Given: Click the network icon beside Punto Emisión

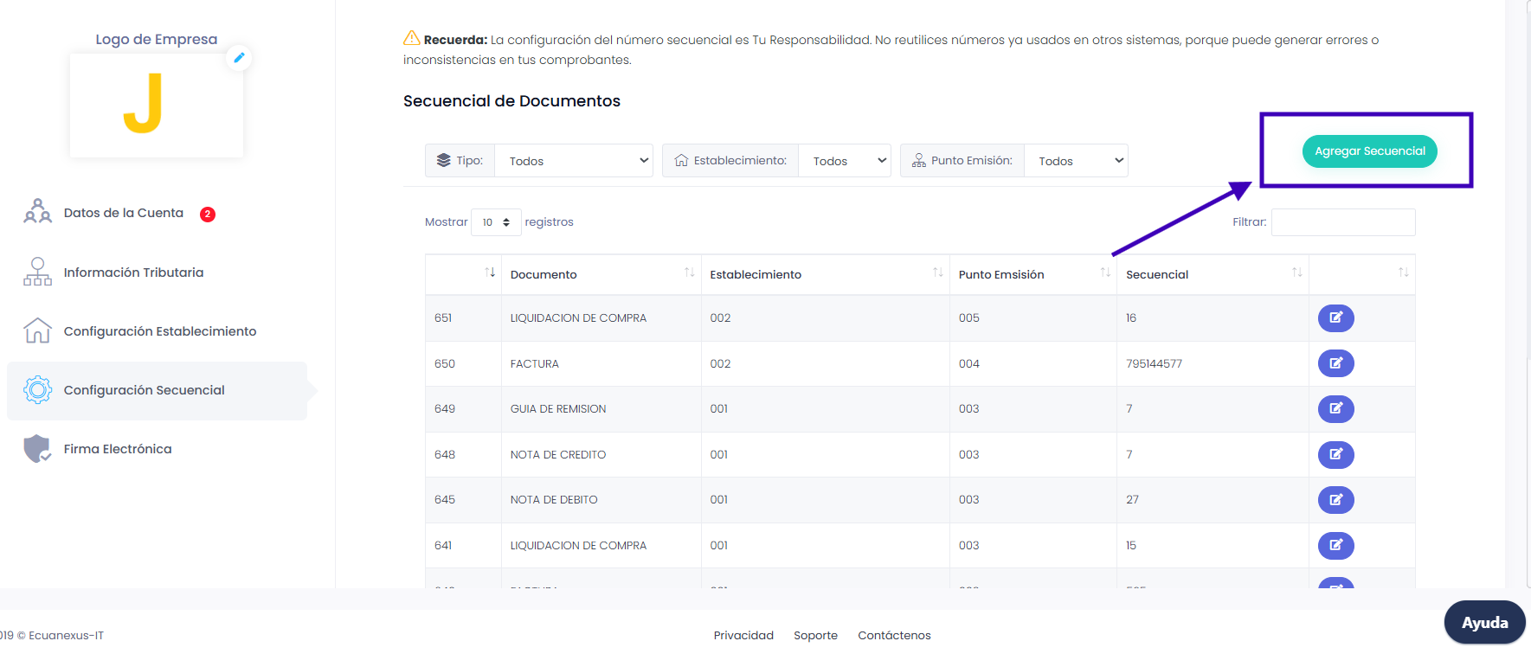Looking at the screenshot, I should (919, 160).
